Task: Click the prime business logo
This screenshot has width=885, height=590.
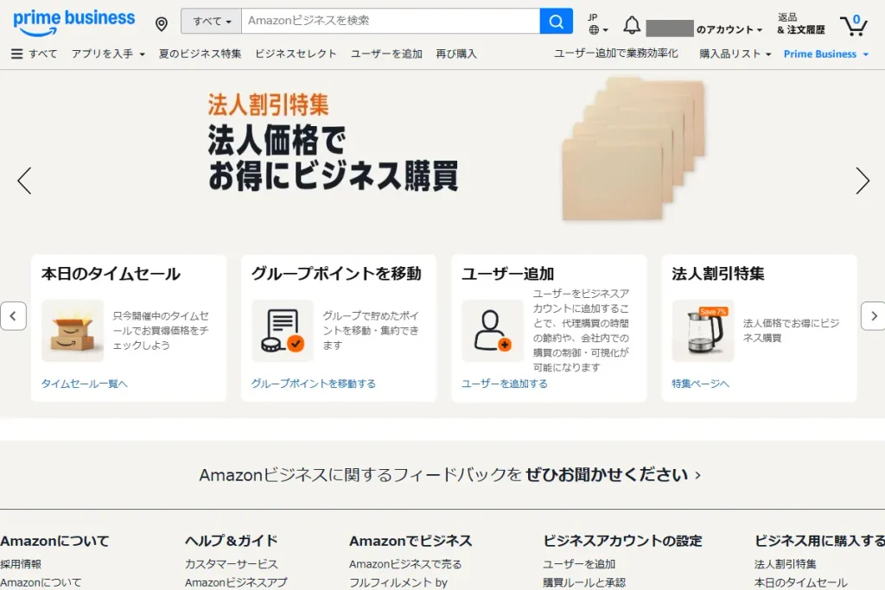Action: click(x=74, y=22)
